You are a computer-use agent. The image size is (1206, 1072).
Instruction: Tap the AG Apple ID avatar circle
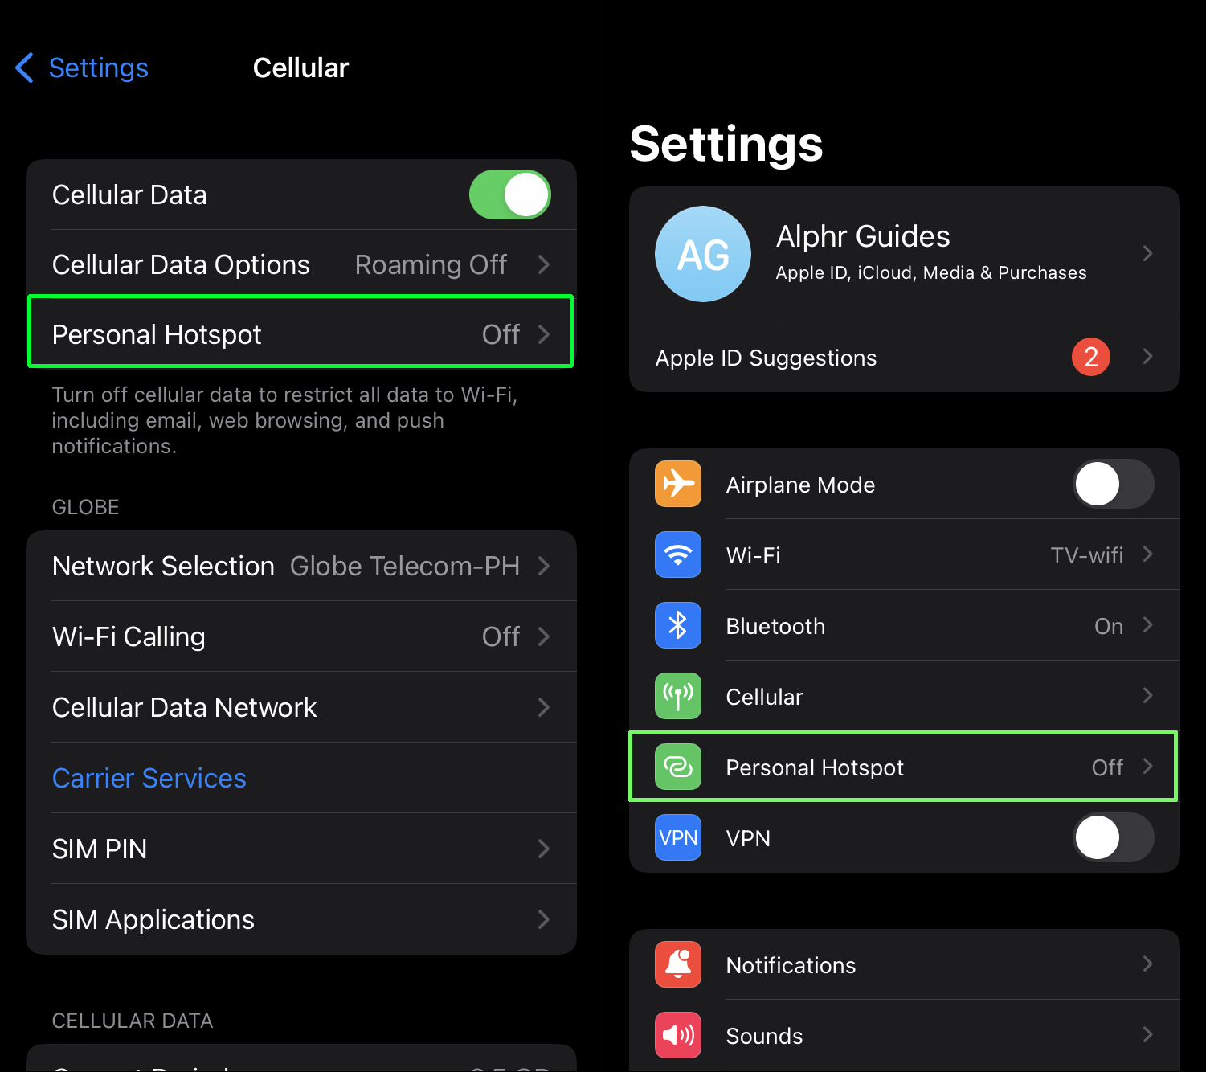702,254
